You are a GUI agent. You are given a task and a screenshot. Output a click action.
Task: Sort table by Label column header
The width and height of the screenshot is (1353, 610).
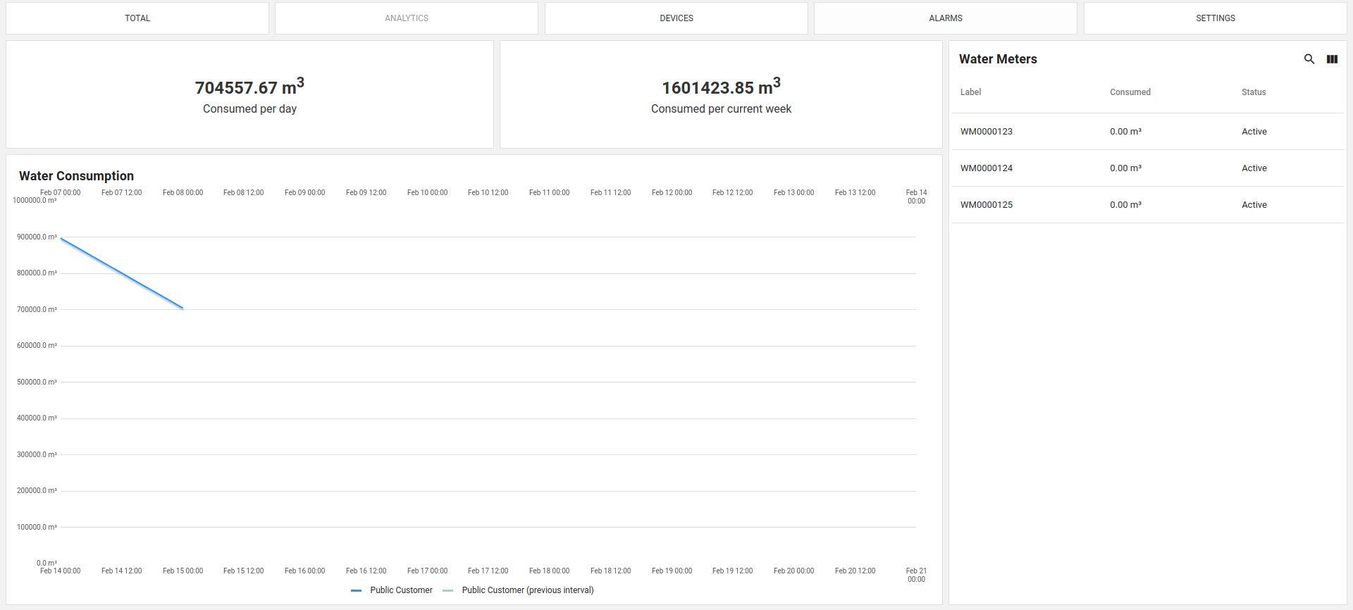pos(970,92)
